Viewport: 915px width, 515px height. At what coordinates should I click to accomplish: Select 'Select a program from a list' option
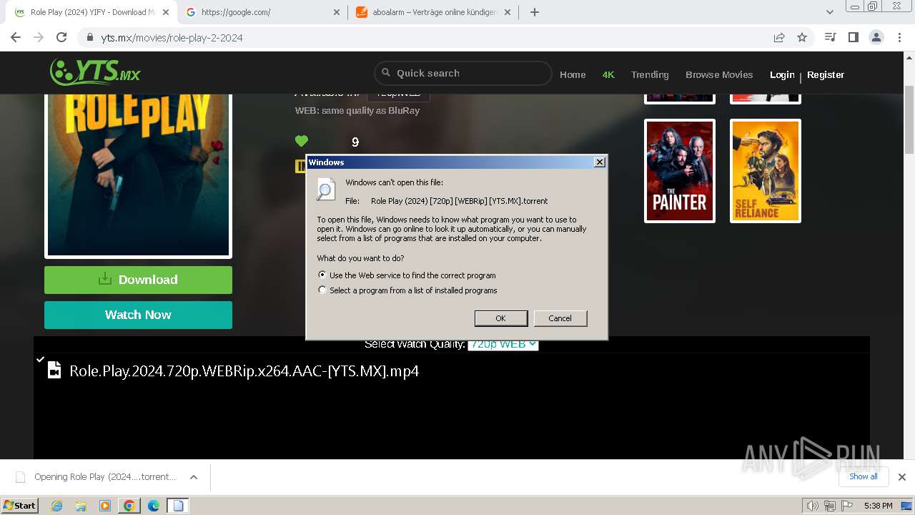tap(322, 290)
